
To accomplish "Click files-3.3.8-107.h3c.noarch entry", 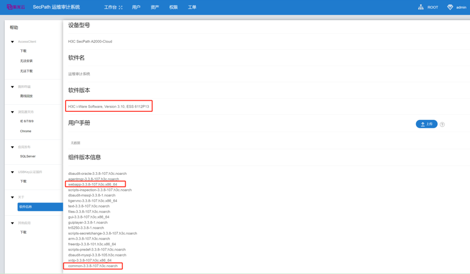I will [89, 211].
